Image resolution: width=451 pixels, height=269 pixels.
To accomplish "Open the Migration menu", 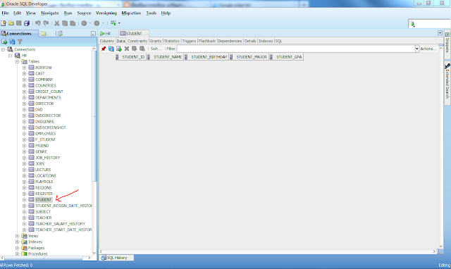I will [x=131, y=13].
